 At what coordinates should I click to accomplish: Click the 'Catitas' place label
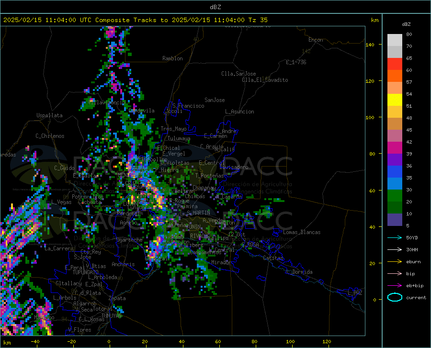273,258
